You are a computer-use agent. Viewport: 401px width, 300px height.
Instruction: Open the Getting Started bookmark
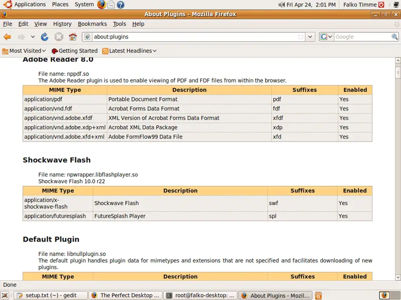[74, 51]
